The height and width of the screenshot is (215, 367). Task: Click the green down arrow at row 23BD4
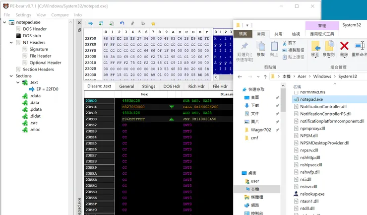coord(172,107)
